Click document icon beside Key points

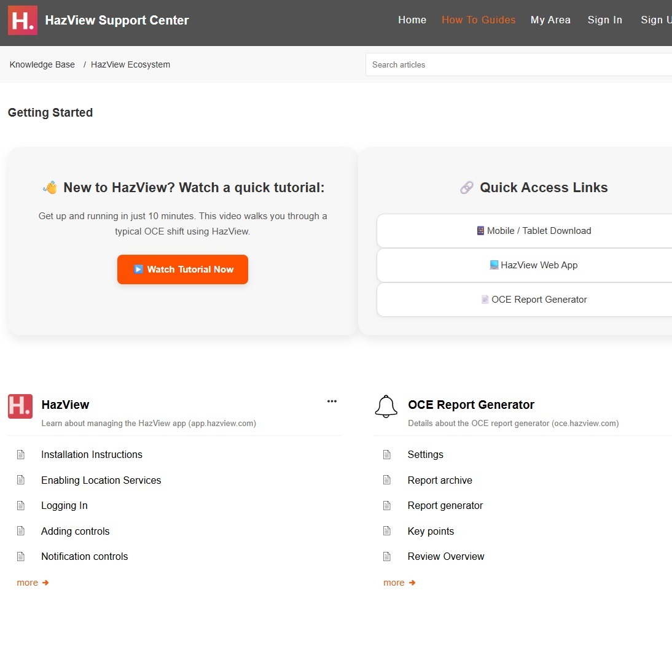(387, 531)
